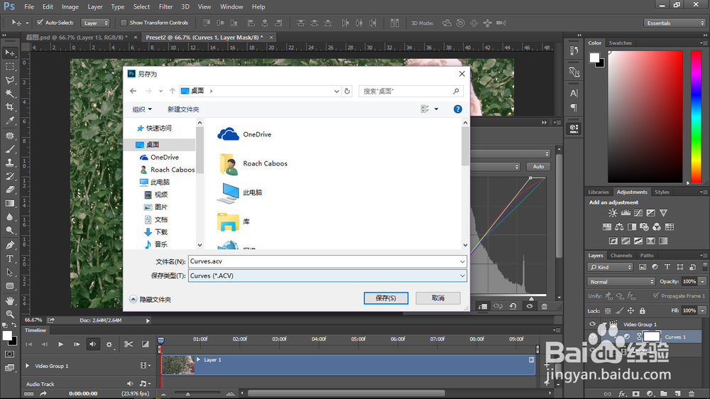Click Auto button in Curves properties

pos(538,167)
